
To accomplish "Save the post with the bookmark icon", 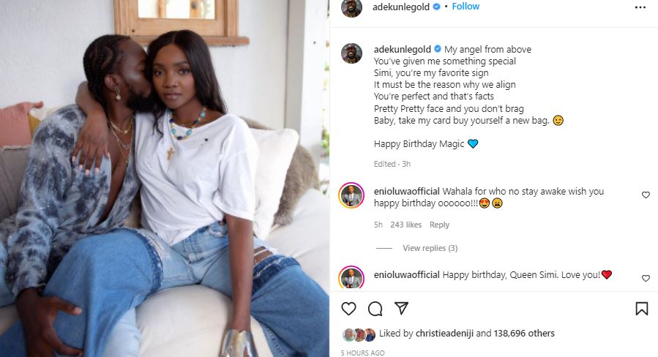I will pos(641,309).
